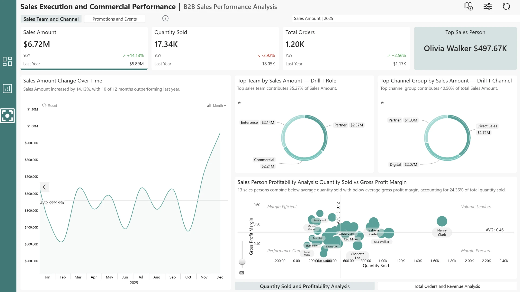
Task: Click the 1.20K Total Orders value
Action: coord(295,44)
